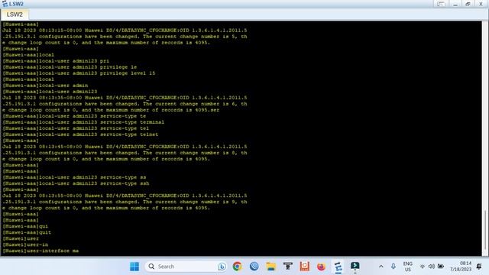Click the microphone tray icon
Screen dimensions: 489x275
pos(393,267)
